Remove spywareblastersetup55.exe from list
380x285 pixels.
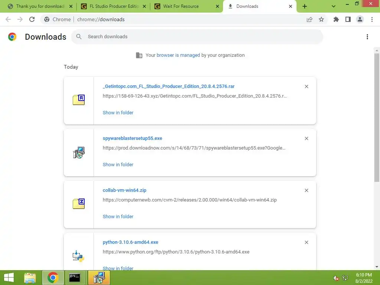tap(306, 138)
